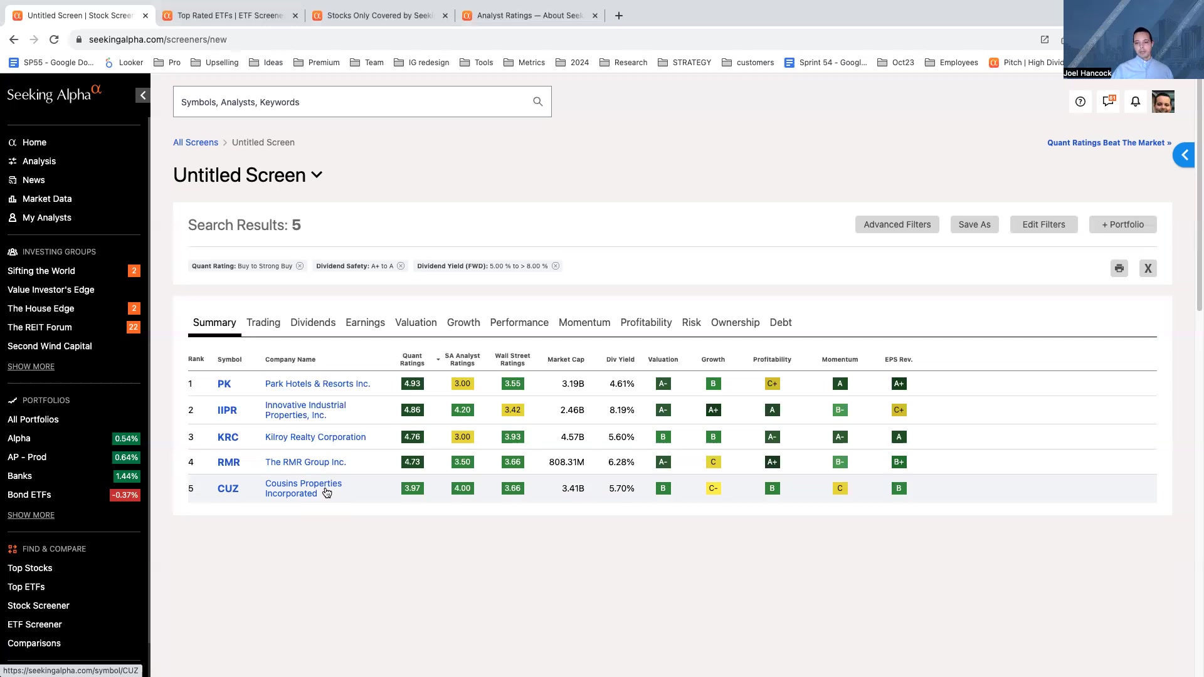Switch to the Trading tab
The height and width of the screenshot is (677, 1204).
[263, 322]
